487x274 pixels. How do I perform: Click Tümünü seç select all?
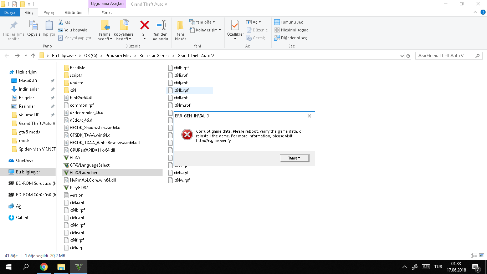click(x=288, y=22)
